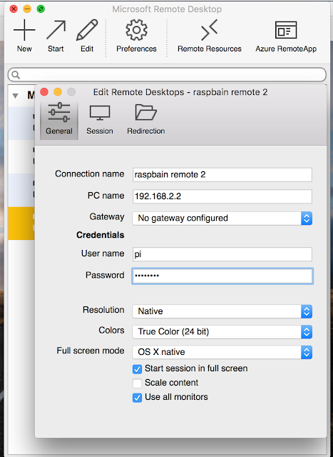The height and width of the screenshot is (457, 333).
Task: Close the Edit Remote Desktops dialog
Action: pyautogui.click(x=44, y=92)
